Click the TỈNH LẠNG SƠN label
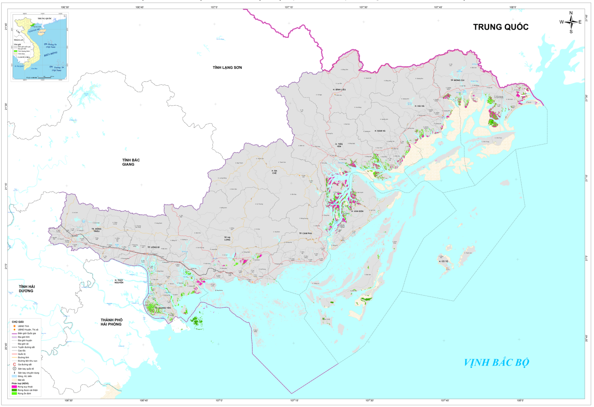 pyautogui.click(x=227, y=67)
